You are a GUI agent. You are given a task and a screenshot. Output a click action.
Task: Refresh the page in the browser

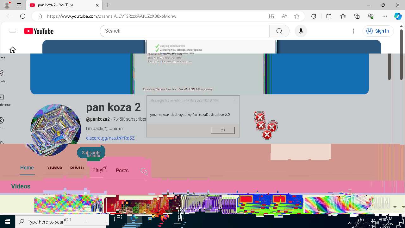[x=23, y=16]
